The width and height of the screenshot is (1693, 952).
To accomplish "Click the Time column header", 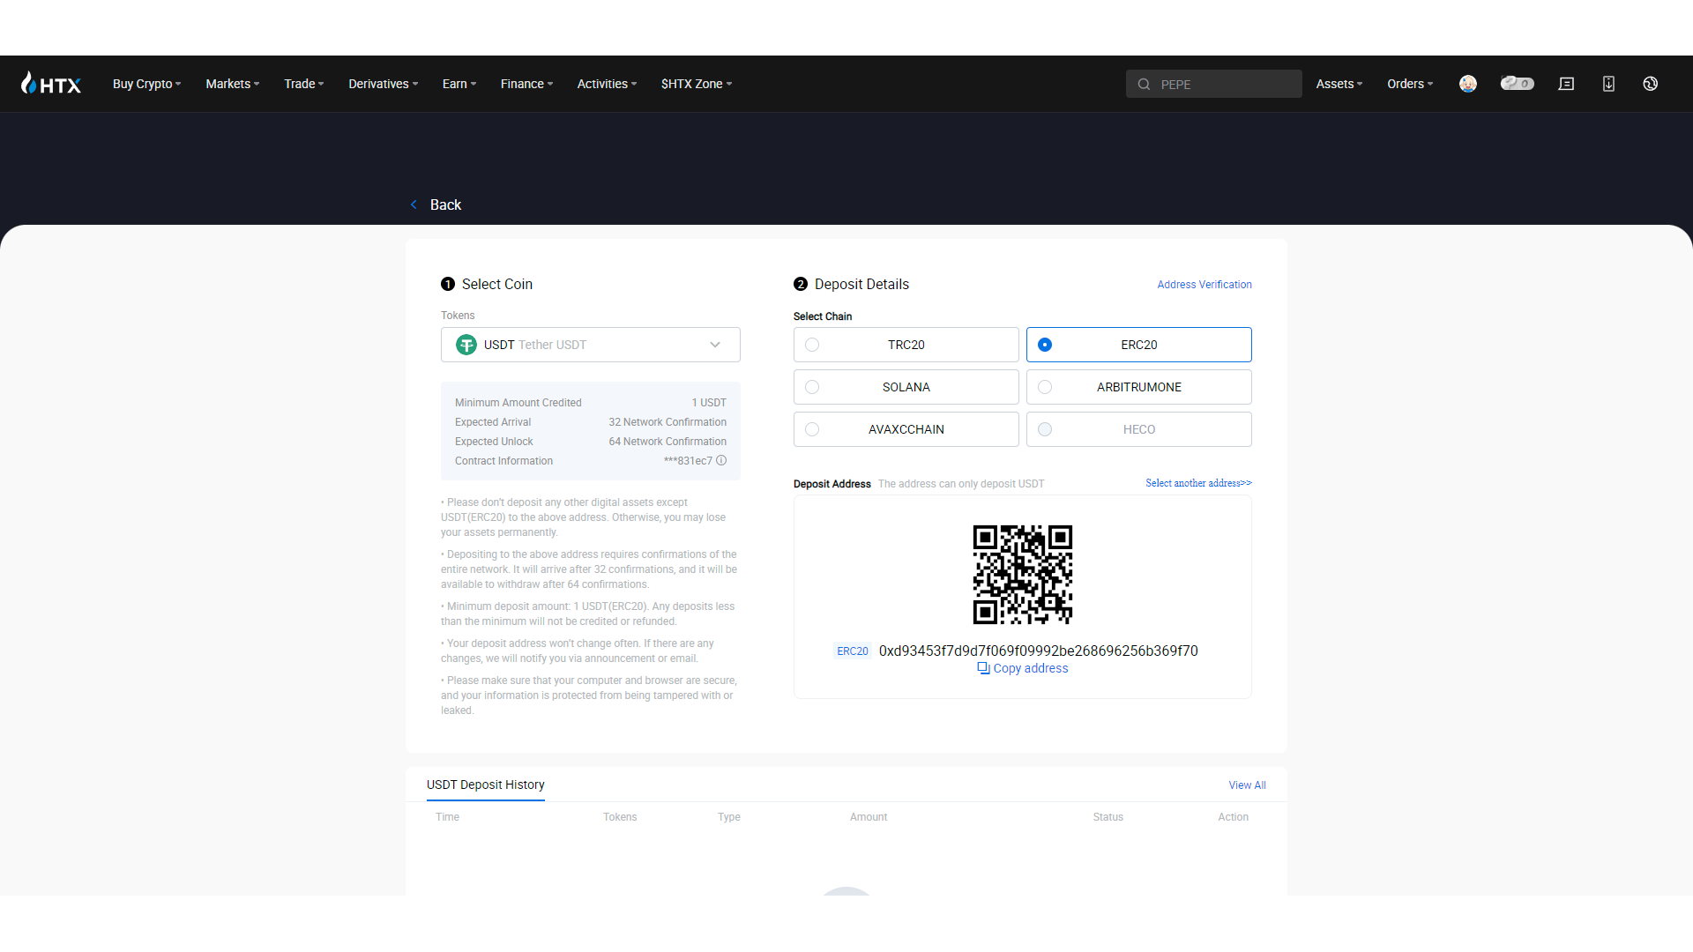I will (447, 817).
